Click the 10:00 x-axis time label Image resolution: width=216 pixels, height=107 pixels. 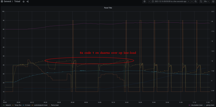[x=100, y=102]
